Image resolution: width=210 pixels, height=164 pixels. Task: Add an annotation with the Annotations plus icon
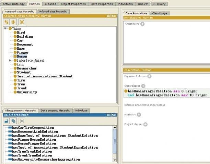click(142, 24)
